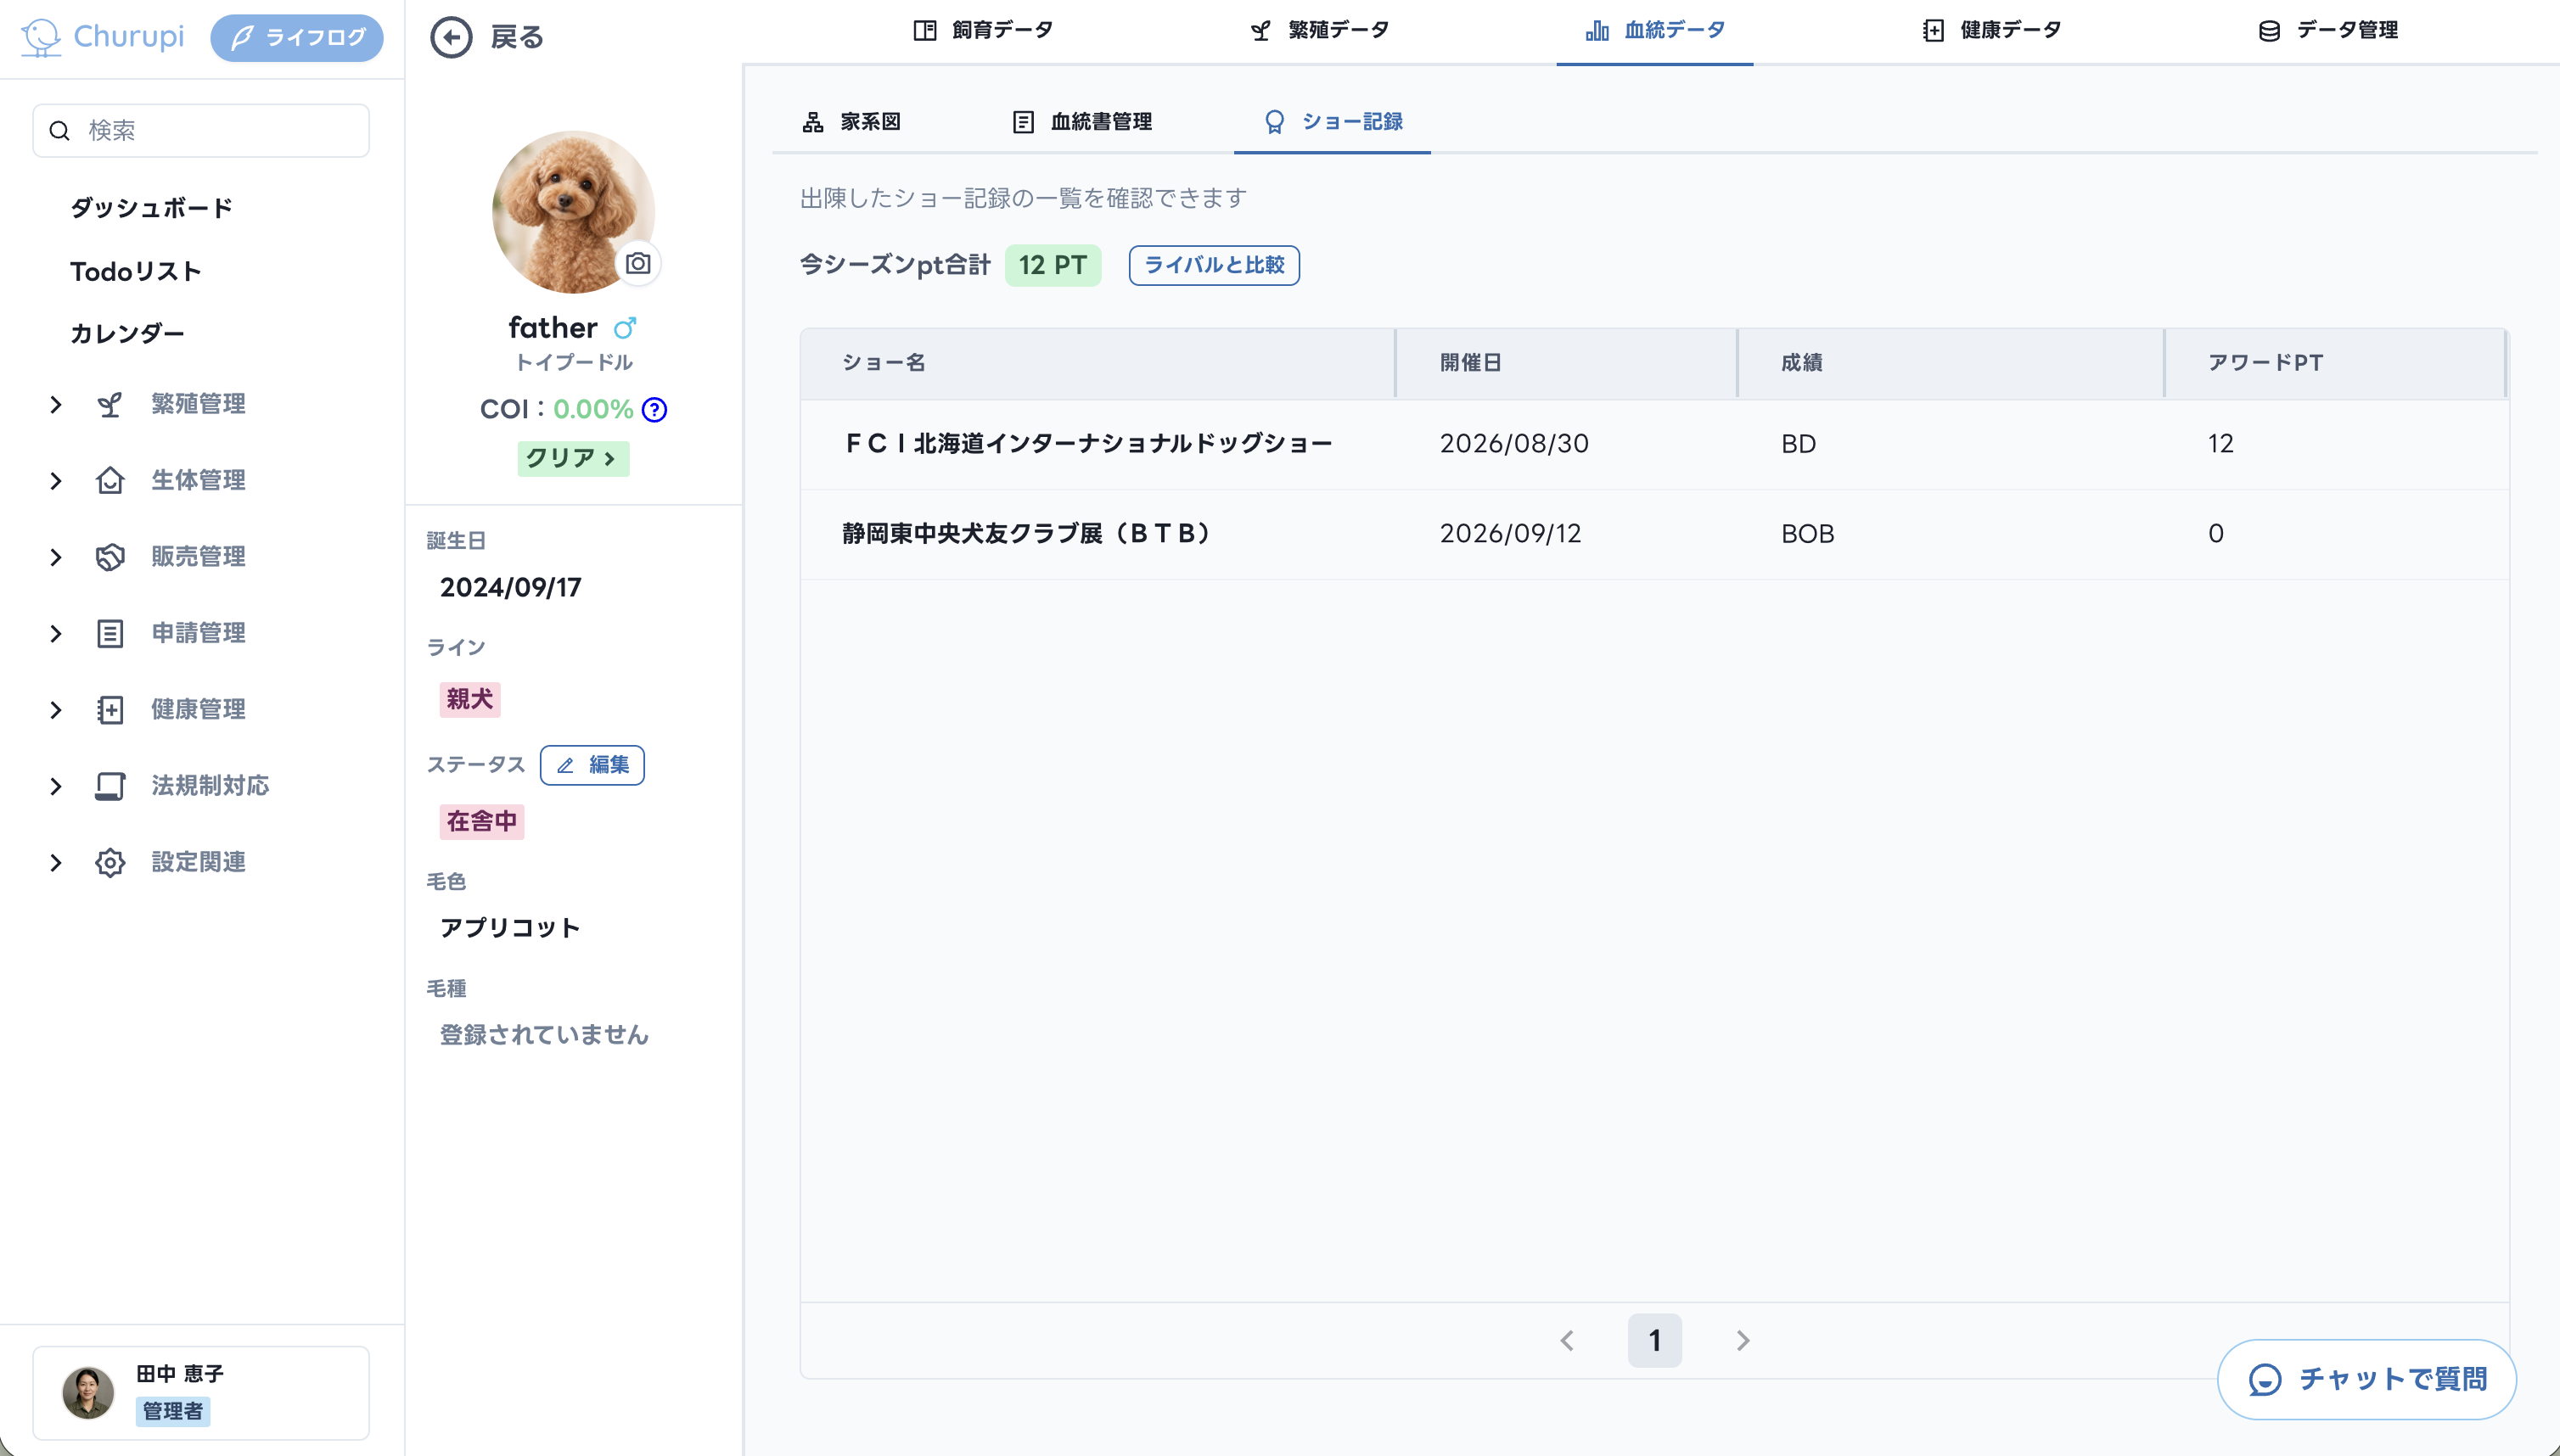This screenshot has height=1456, width=2560.
Task: Open カレンダー in the sidebar
Action: coord(127,333)
